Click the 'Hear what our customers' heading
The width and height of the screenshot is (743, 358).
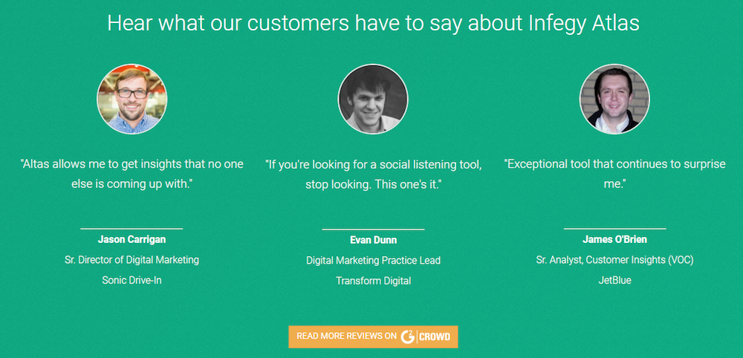pyautogui.click(x=373, y=23)
